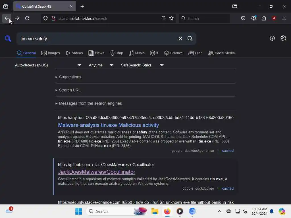
Task: Go back using the browser back arrow
Action: [7, 18]
